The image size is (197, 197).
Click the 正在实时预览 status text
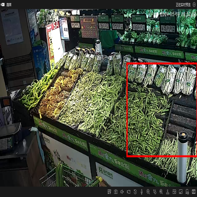pos(182,5)
